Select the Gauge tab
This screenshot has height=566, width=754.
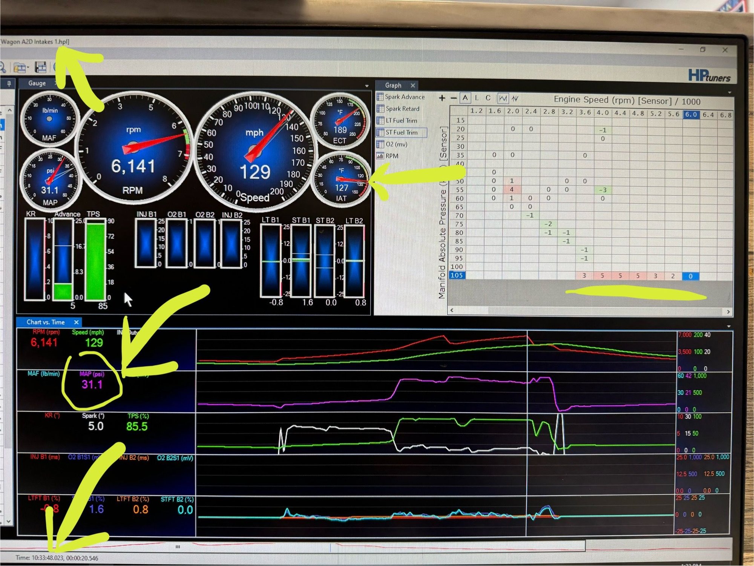37,83
